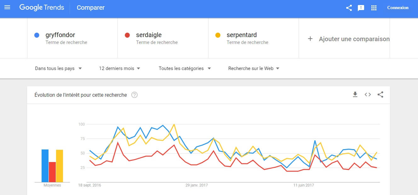
Task: Open the hamburger navigation menu
Action: [7, 8]
